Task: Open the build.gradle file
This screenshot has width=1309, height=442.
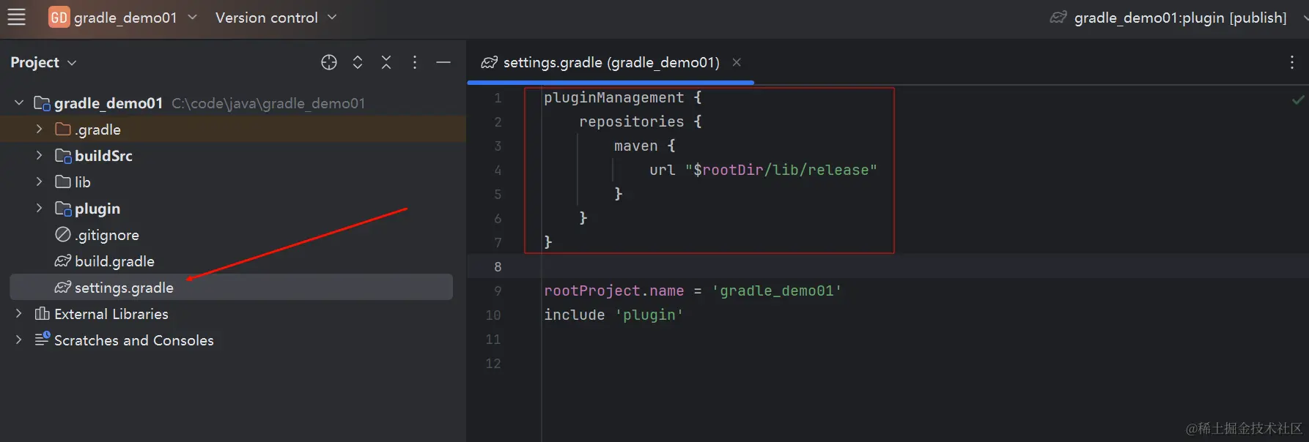Action: click(x=114, y=261)
